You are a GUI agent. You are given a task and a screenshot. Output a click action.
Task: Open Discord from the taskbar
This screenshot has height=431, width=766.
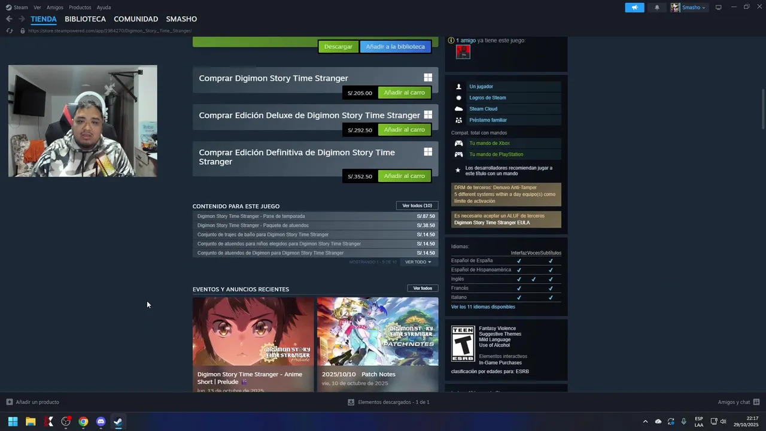(x=101, y=421)
